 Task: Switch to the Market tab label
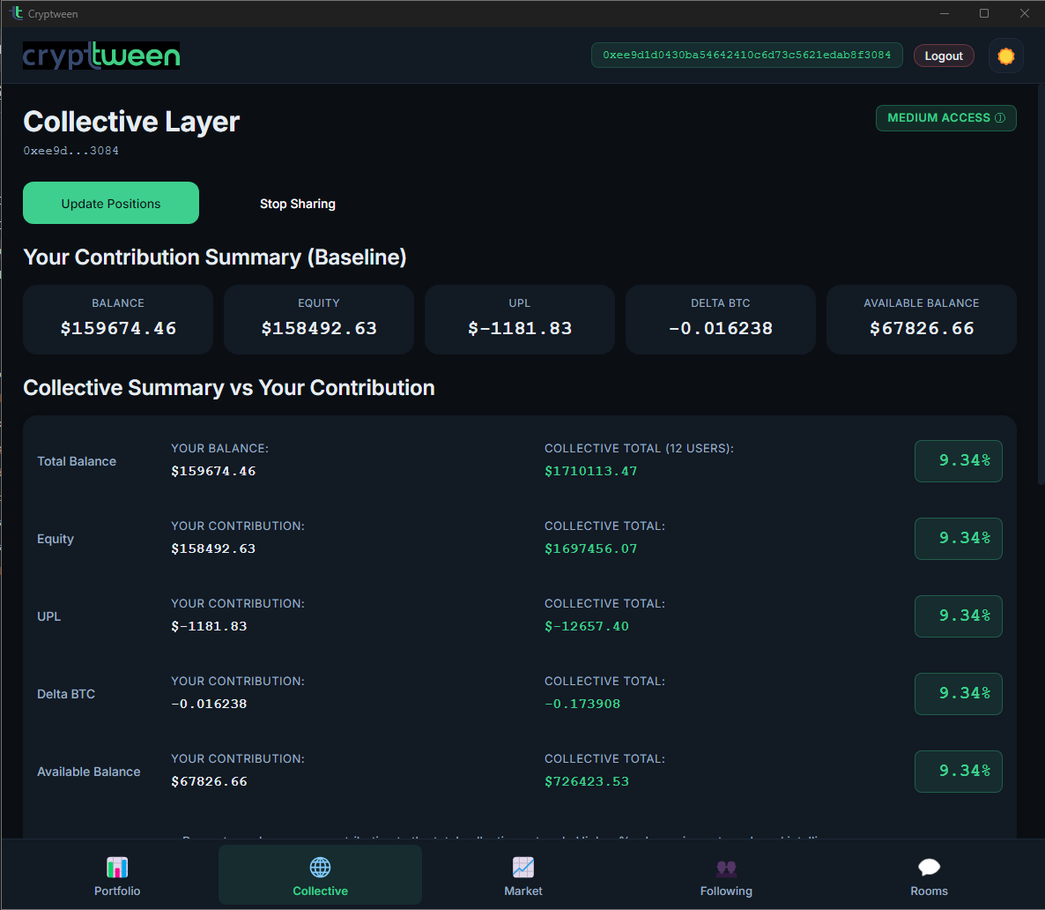[x=523, y=891]
